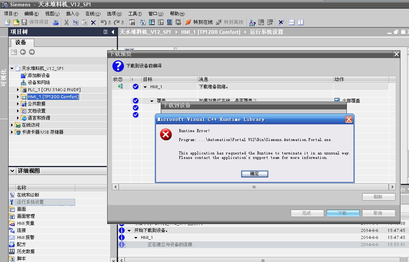The height and width of the screenshot is (262, 409).
Task: Select the 设备 tab in project tree
Action: click(x=22, y=42)
